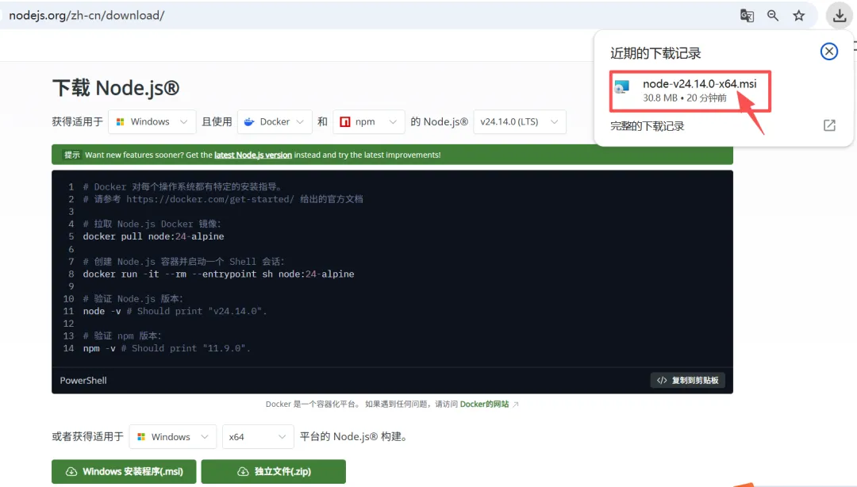Click download icon on the .zip button
Screen dimensions: 857x487
pyautogui.click(x=243, y=471)
